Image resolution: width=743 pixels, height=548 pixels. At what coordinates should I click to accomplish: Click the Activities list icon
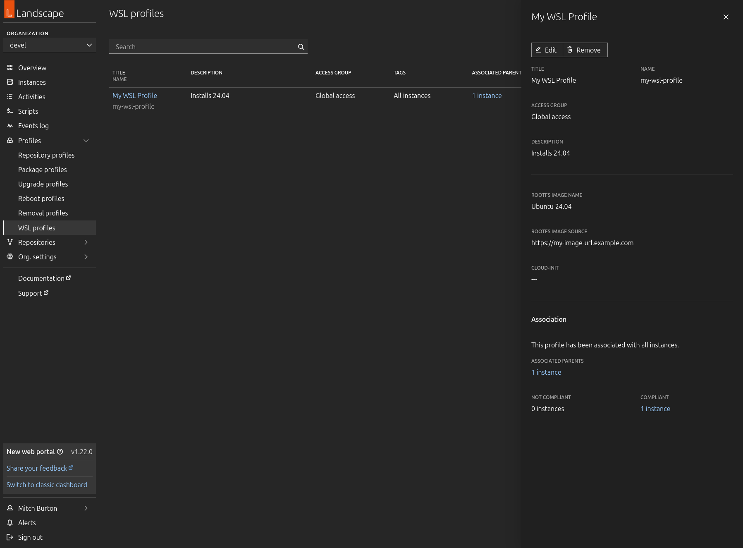(10, 96)
